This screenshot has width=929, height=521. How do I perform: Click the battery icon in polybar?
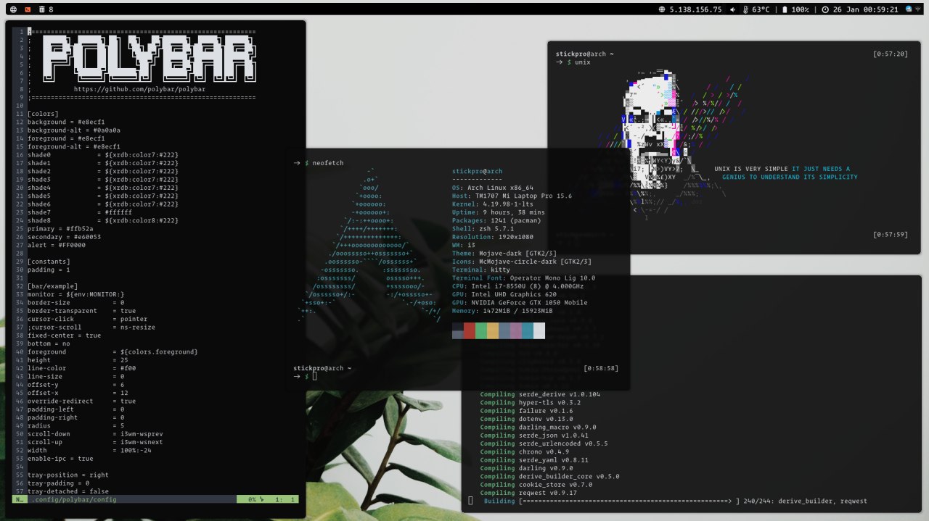[x=785, y=9]
